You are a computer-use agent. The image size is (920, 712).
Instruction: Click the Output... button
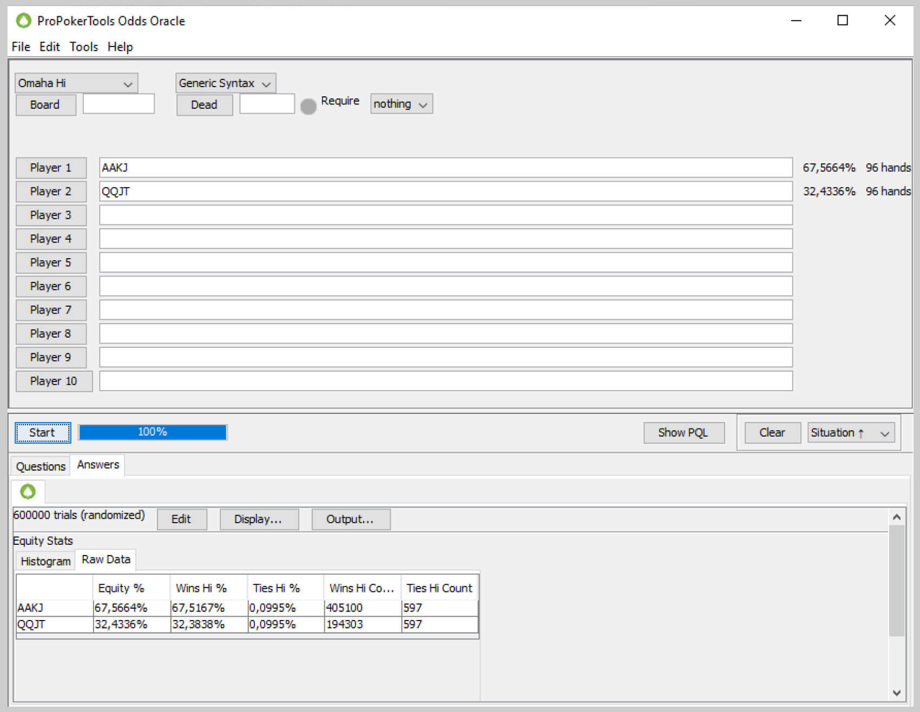point(350,519)
